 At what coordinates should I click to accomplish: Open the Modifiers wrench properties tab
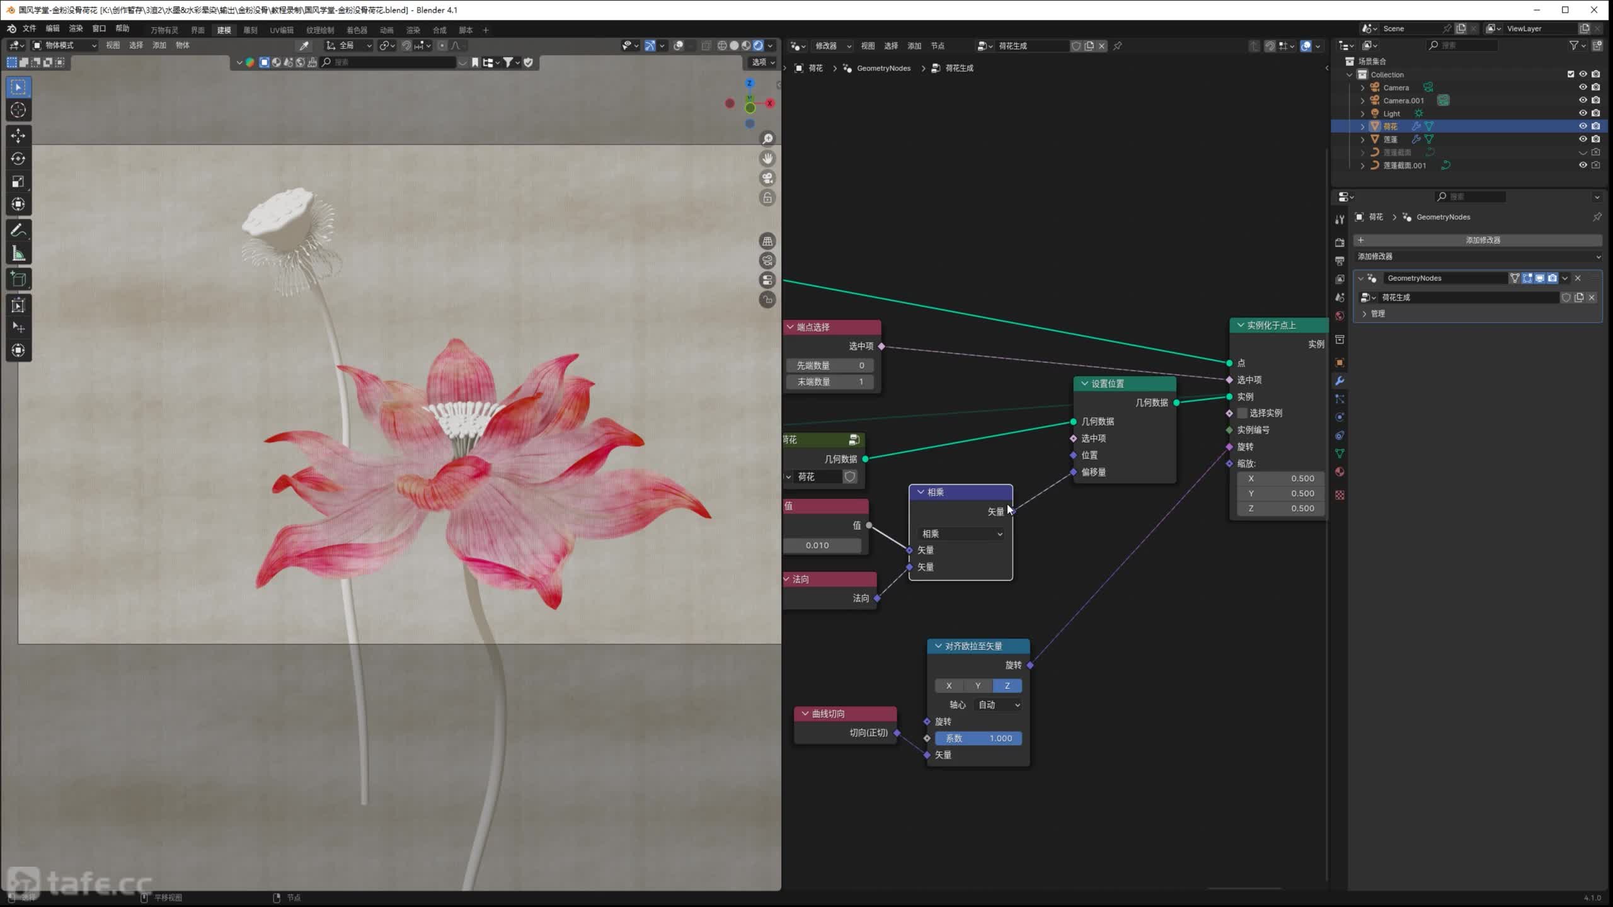click(1340, 380)
